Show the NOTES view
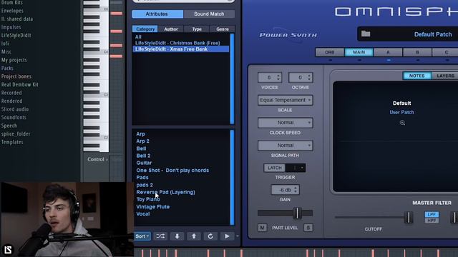The width and height of the screenshot is (458, 257). [416, 76]
